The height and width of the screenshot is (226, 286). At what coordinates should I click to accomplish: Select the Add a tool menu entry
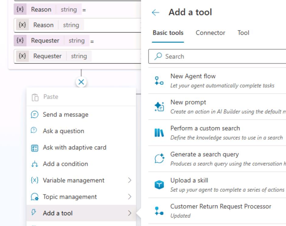pos(81,213)
